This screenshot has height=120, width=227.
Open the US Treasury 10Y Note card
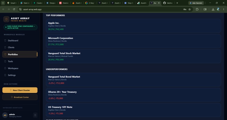pos(133,110)
